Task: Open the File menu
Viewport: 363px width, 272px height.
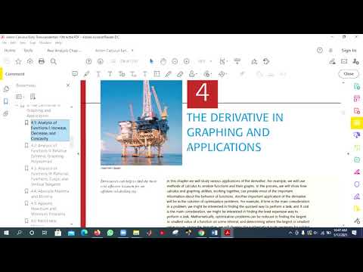Action: pos(5,43)
